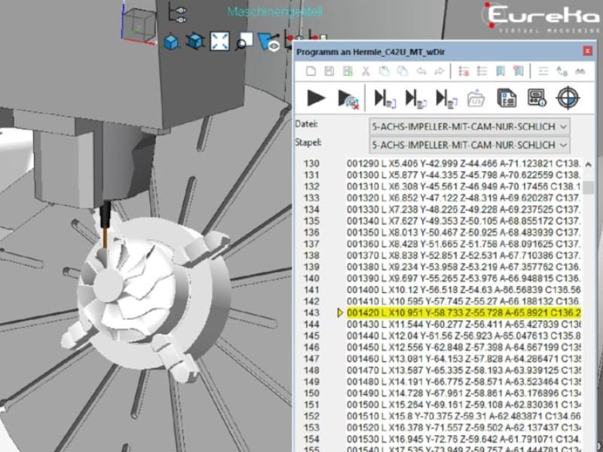Create new program with blank page icon

click(x=311, y=72)
